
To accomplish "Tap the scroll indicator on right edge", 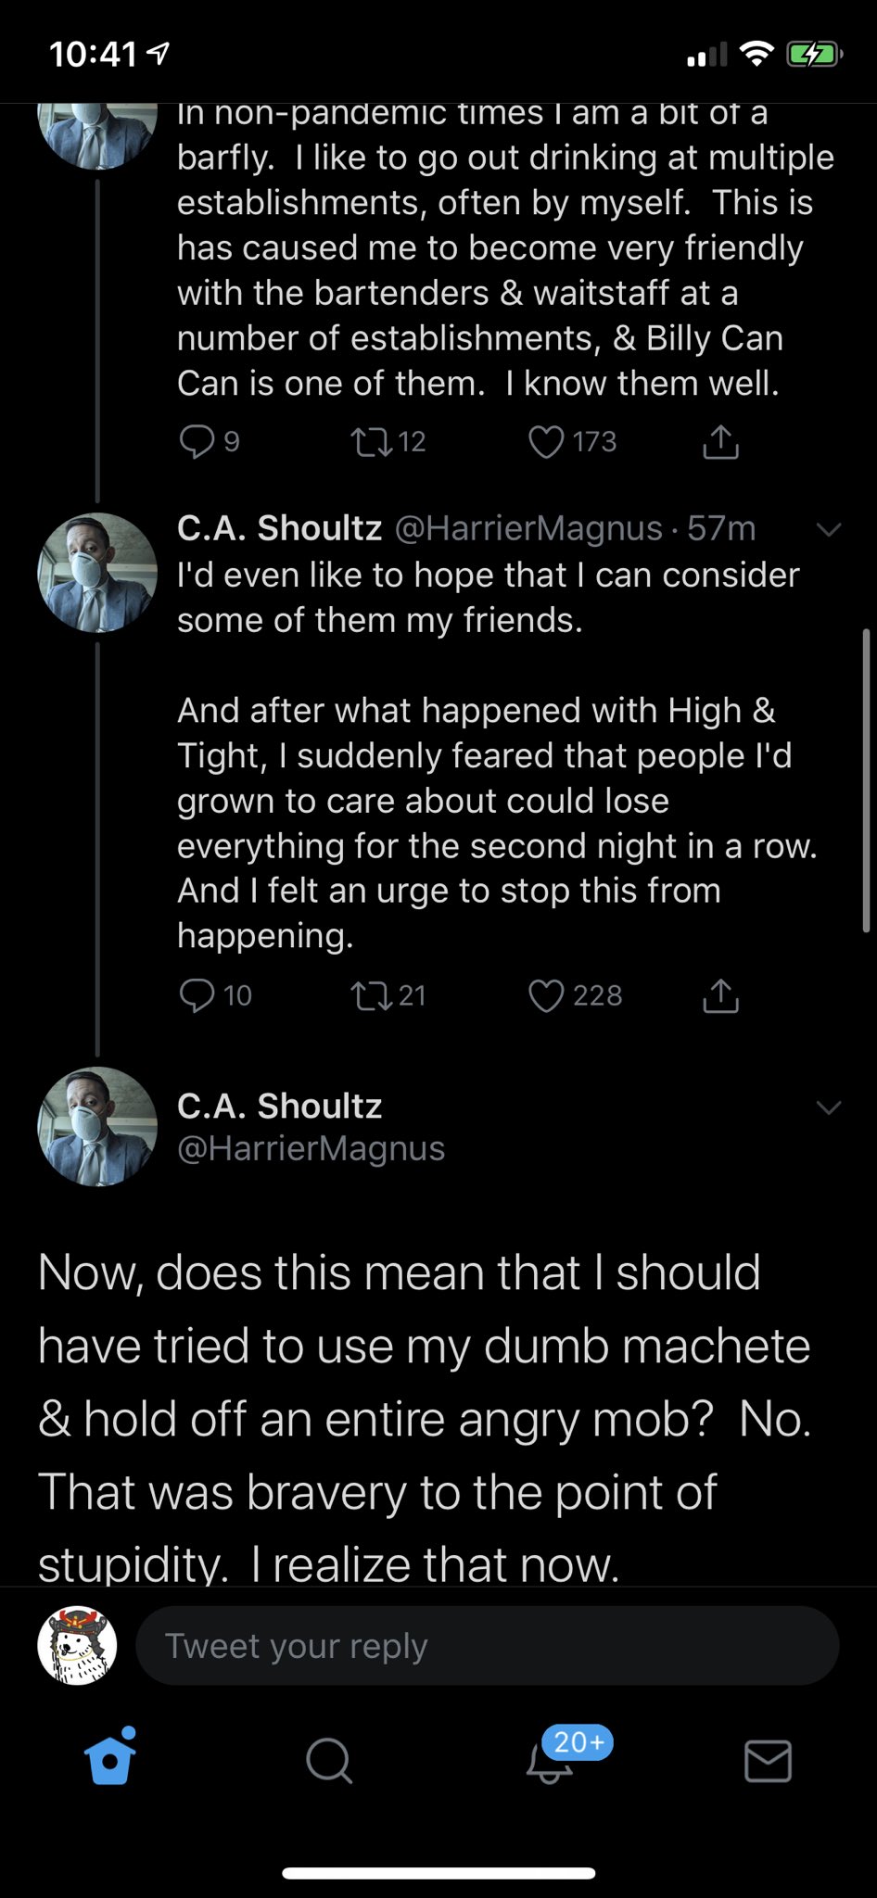I will (x=866, y=780).
